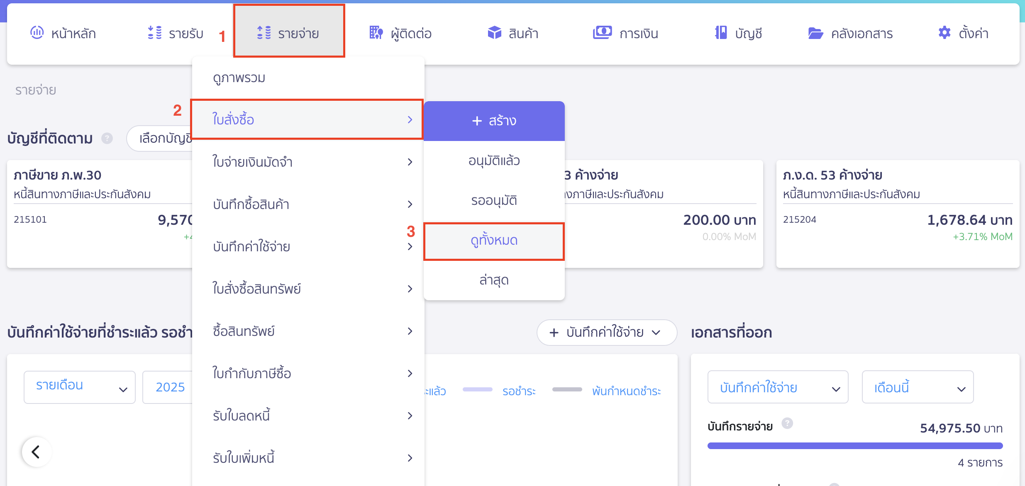Expand ซื้อสินทรัพย์ submenu
Screen dimensions: 1025x486
click(308, 331)
